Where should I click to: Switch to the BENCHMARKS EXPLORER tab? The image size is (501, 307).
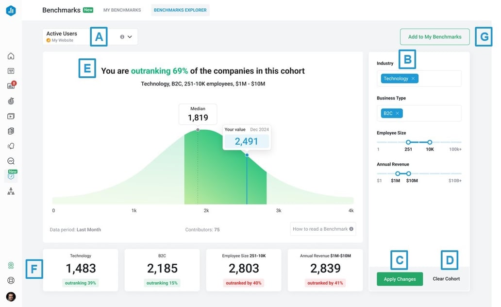point(180,10)
